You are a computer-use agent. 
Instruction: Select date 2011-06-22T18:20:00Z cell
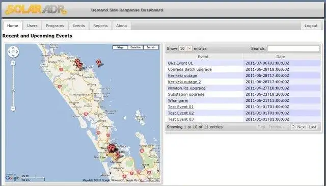click(x=282, y=94)
